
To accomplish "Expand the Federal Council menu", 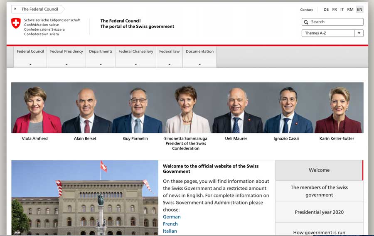I will click(x=30, y=57).
